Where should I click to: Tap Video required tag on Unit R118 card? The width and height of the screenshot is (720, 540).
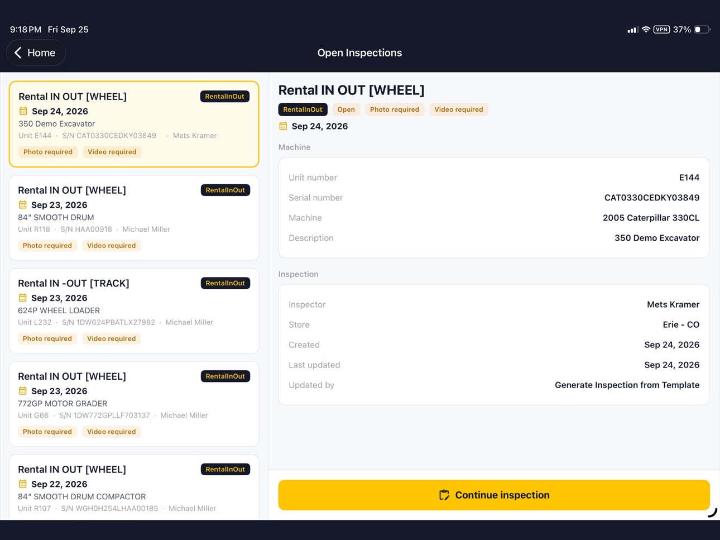coord(112,246)
